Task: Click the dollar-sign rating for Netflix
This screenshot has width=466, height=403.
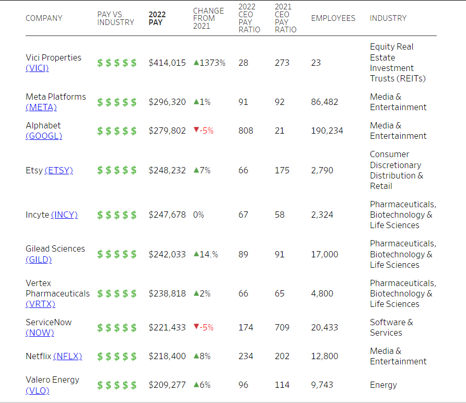Action: click(x=117, y=356)
